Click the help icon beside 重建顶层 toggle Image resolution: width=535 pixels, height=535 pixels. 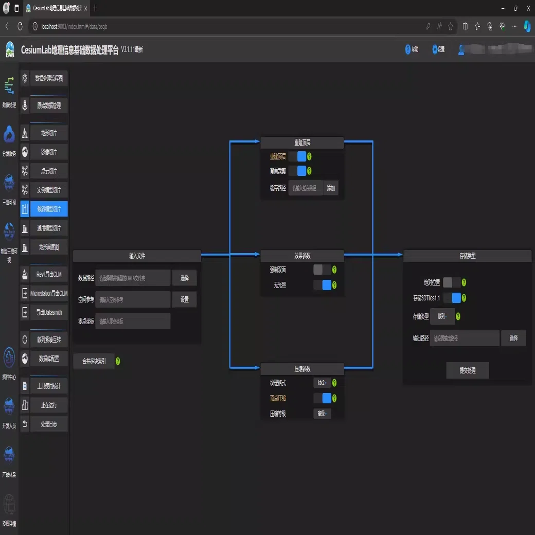309,156
